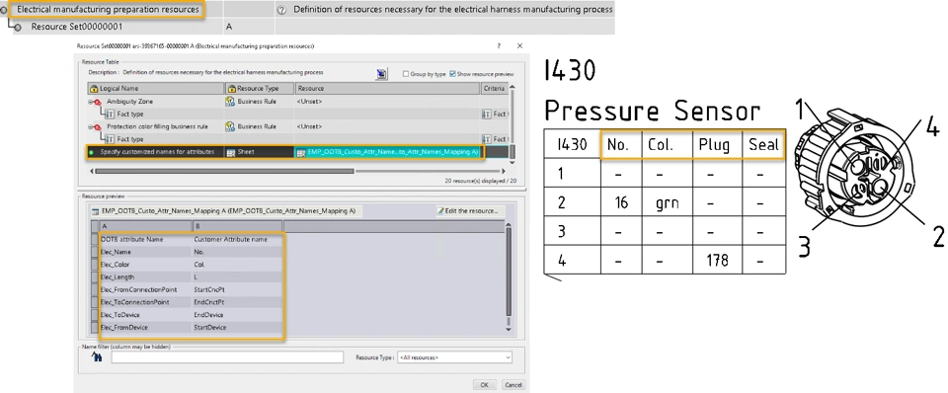The image size is (948, 393).
Task: Click the Fact criteria icon in Protection color's Fact type row
Action: coord(487,139)
